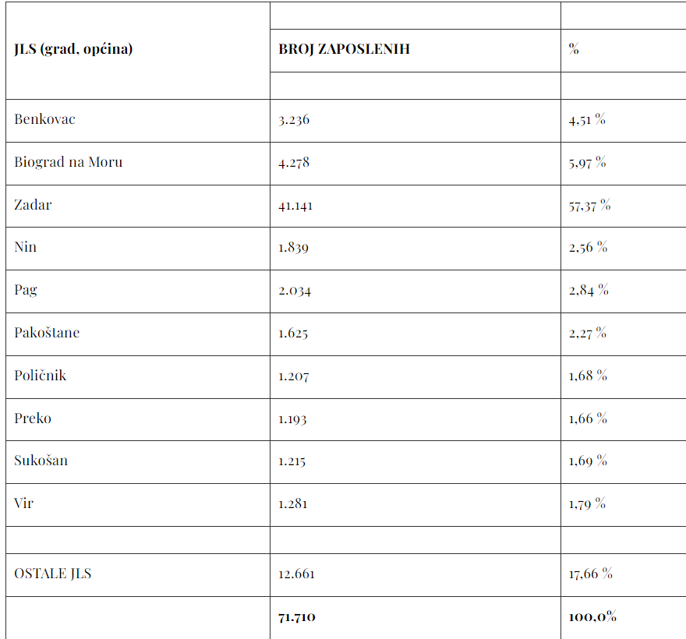Click the Benkovac row label
Screen dimensions: 686x639
click(44, 119)
